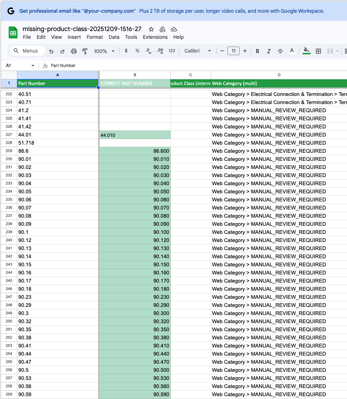Screen dimensions: 347x399
Task: Click the Format as currency button
Action: click(126, 51)
